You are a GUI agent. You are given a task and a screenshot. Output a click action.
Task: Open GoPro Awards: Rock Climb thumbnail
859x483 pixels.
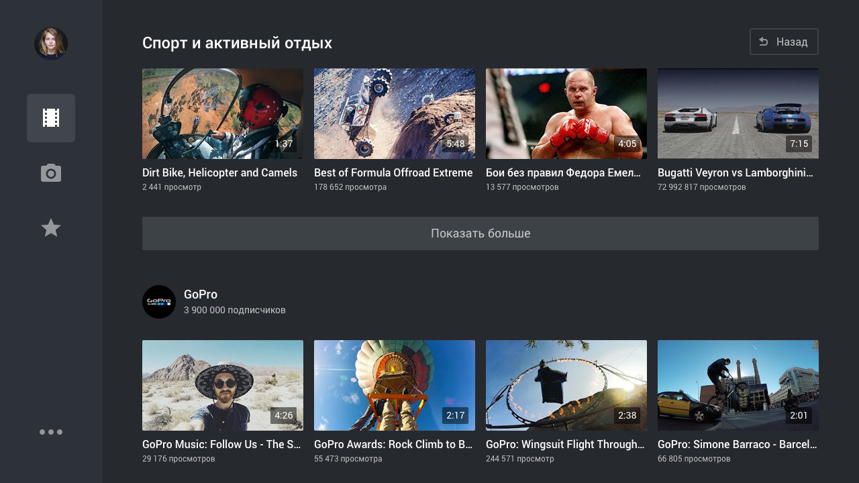pyautogui.click(x=395, y=385)
